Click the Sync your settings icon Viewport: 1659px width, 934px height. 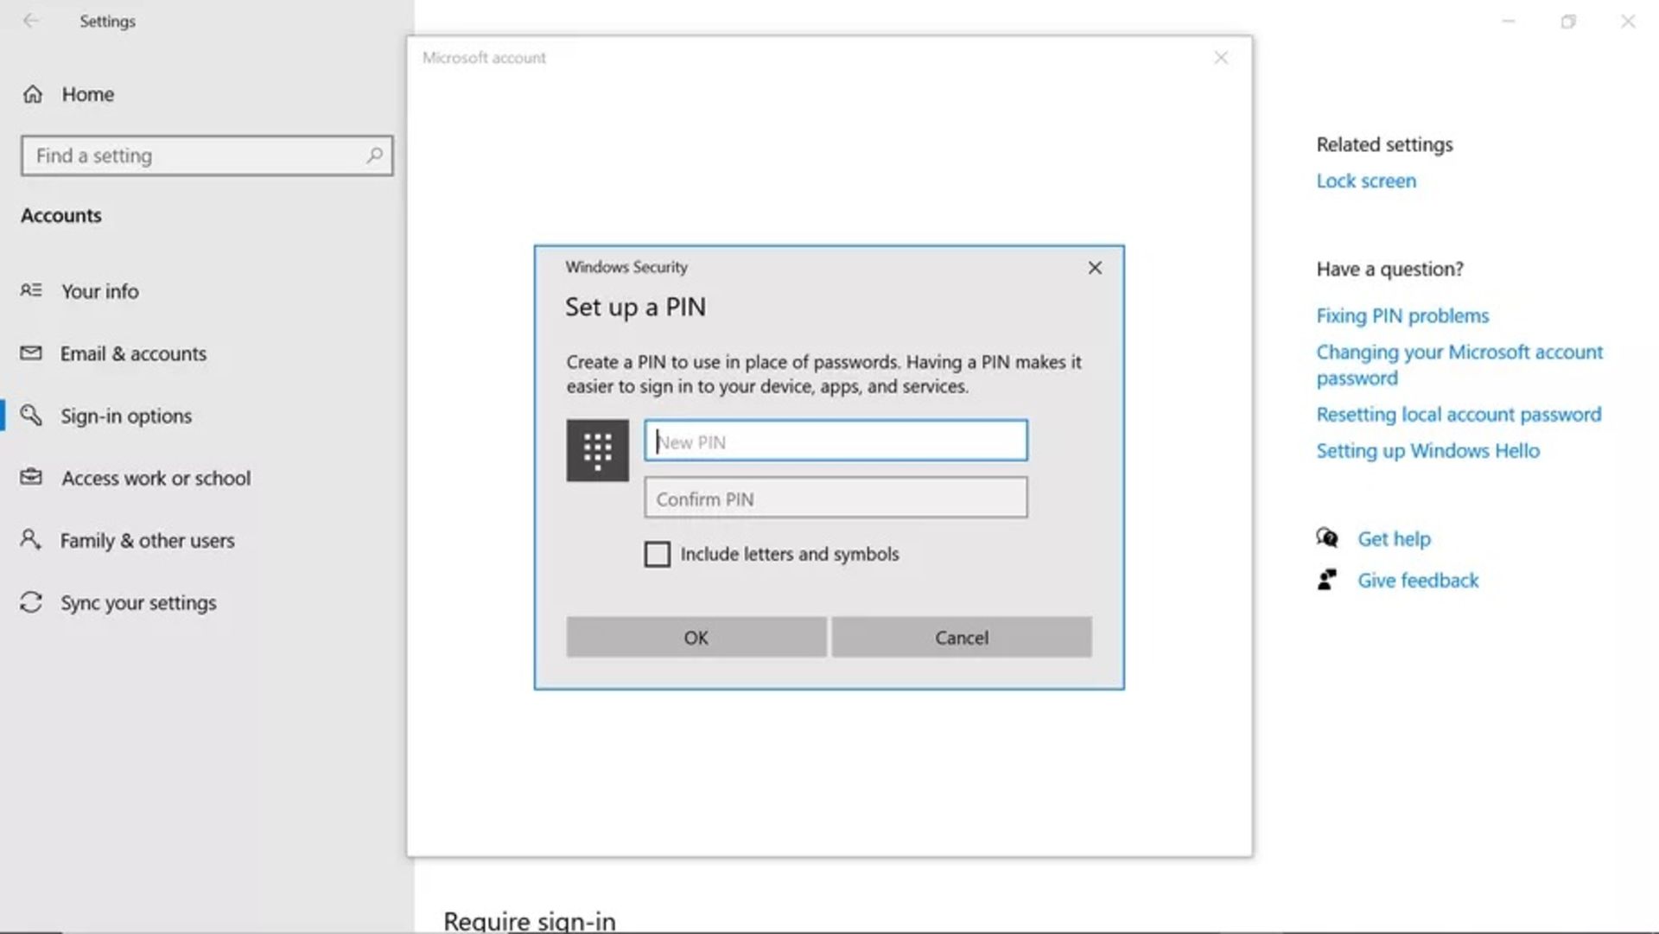click(x=32, y=601)
